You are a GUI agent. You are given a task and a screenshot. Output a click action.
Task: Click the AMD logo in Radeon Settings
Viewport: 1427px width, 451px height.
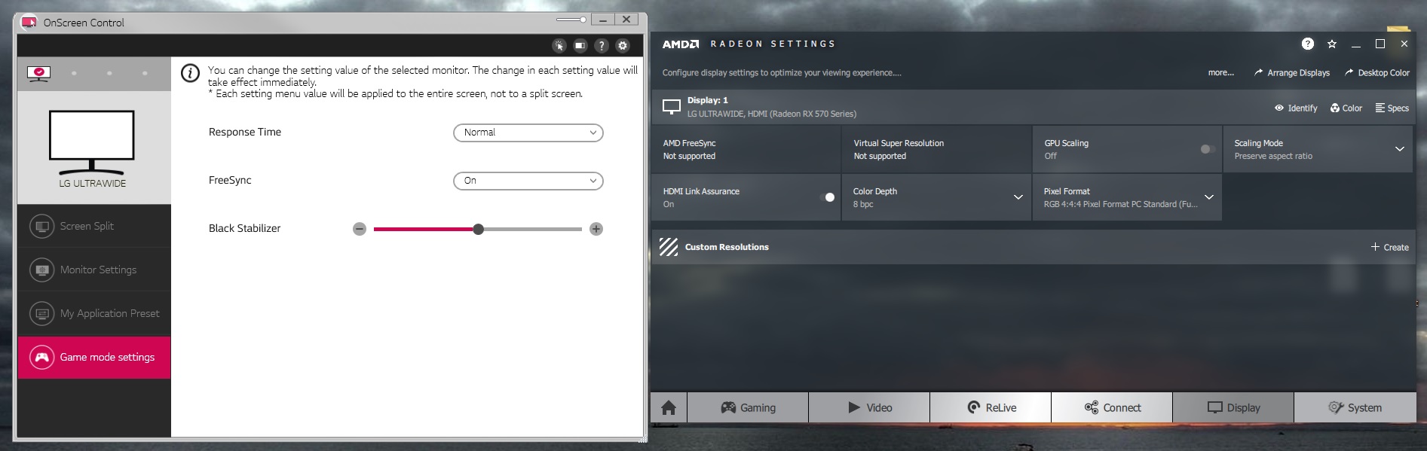pyautogui.click(x=681, y=44)
